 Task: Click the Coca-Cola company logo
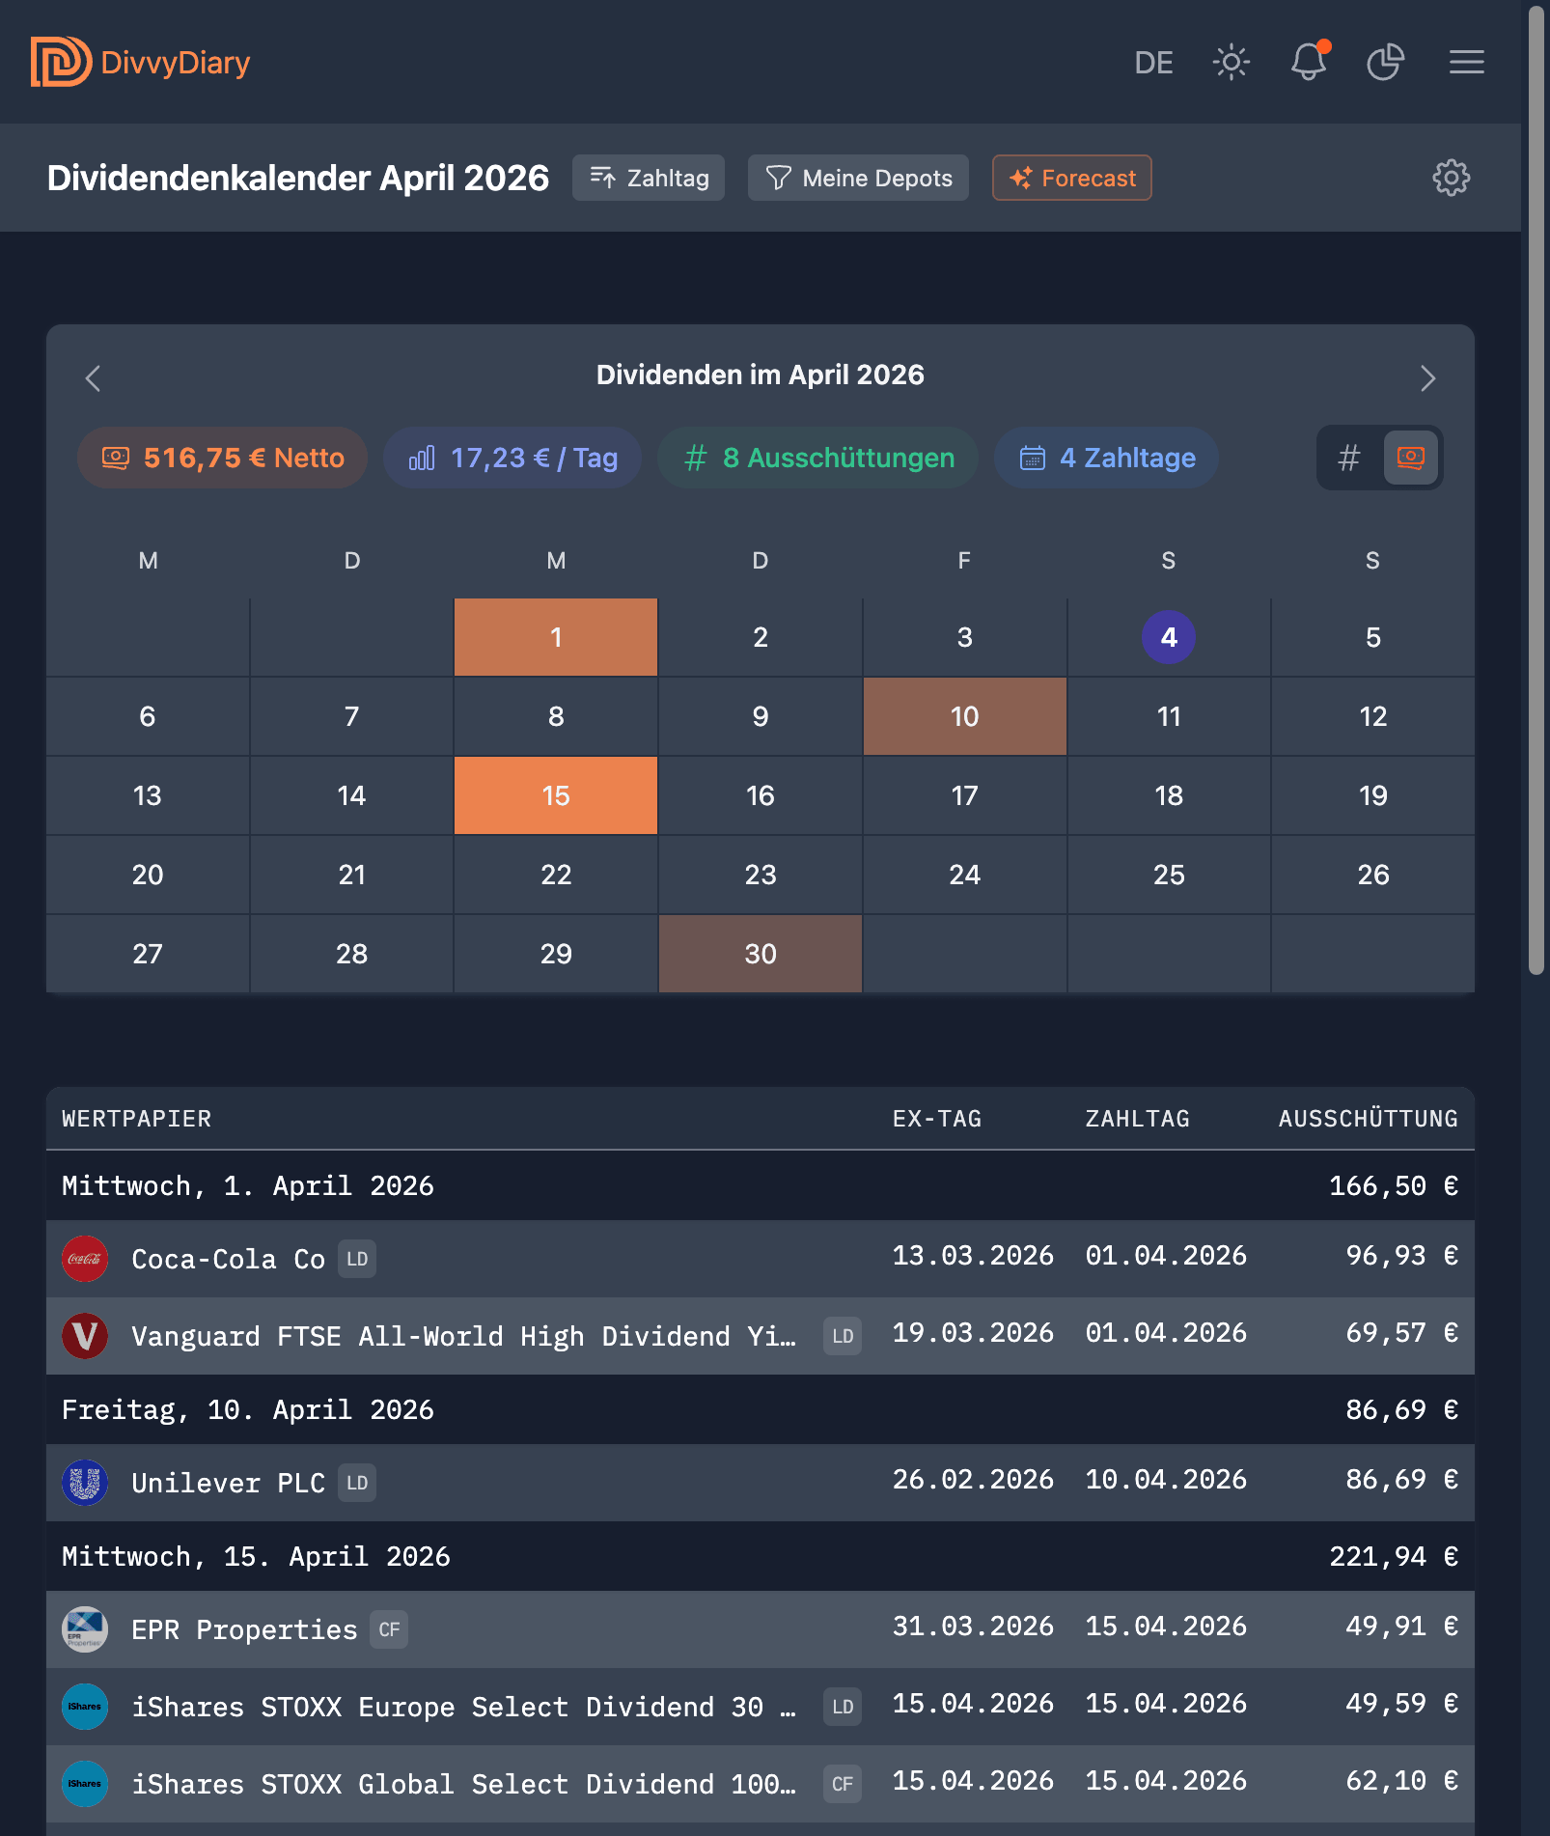85,1258
